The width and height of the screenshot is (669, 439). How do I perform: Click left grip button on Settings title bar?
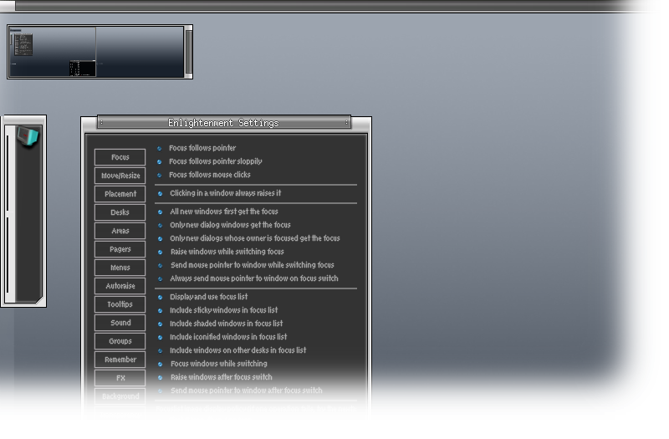pos(101,123)
